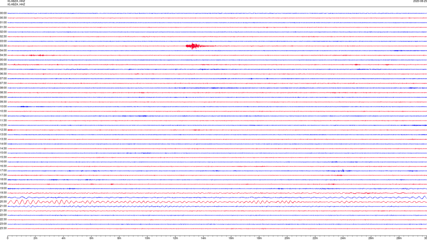The image size is (427, 240).
Task: Select the 17:00 time label
Action: click(3, 171)
